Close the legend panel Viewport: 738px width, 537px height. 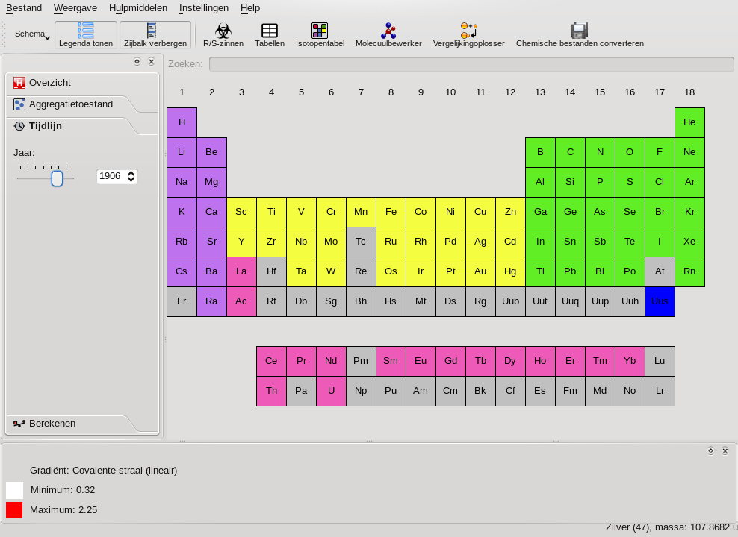click(x=725, y=450)
